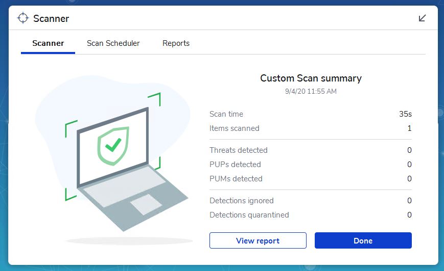This screenshot has width=444, height=271.
Task: Click the Scanner crosshair icon in the header
Action: tap(23, 18)
